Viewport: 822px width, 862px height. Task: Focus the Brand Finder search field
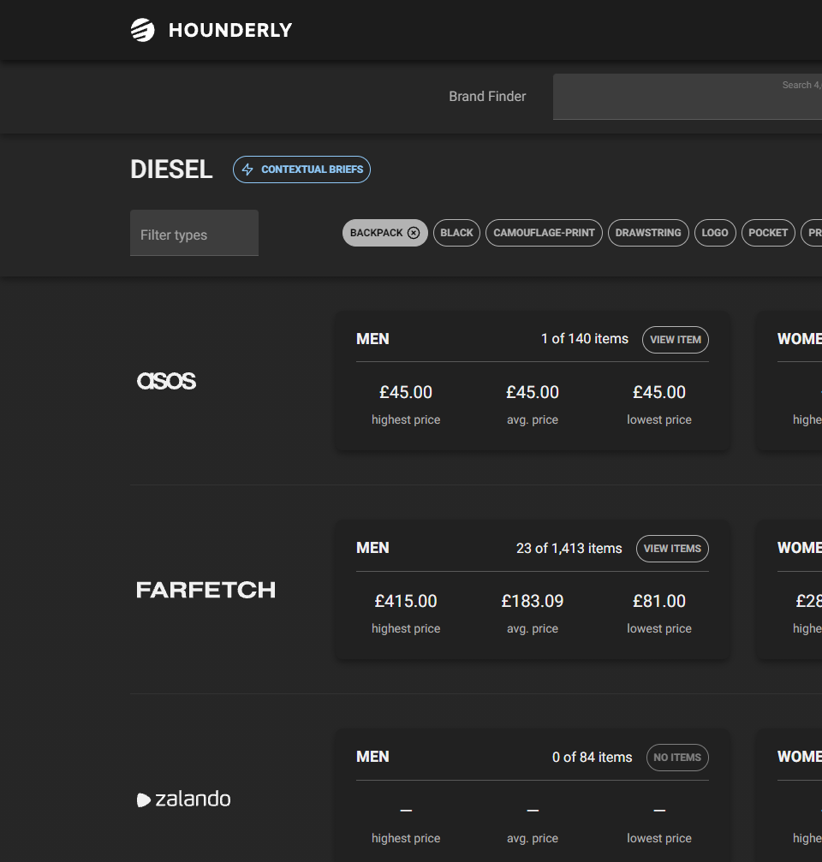coord(688,97)
